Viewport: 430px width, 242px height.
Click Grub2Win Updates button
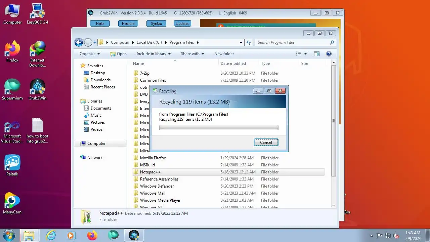182,24
